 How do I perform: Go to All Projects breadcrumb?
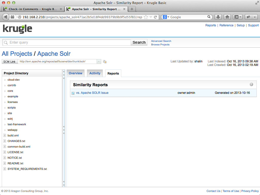[17, 54]
